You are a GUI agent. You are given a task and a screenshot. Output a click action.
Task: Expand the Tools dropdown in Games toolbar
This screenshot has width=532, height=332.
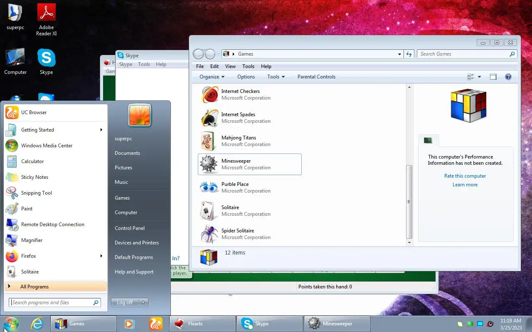[x=276, y=77]
